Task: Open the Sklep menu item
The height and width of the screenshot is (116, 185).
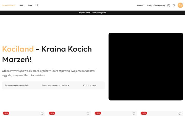Action: click(x=22, y=5)
